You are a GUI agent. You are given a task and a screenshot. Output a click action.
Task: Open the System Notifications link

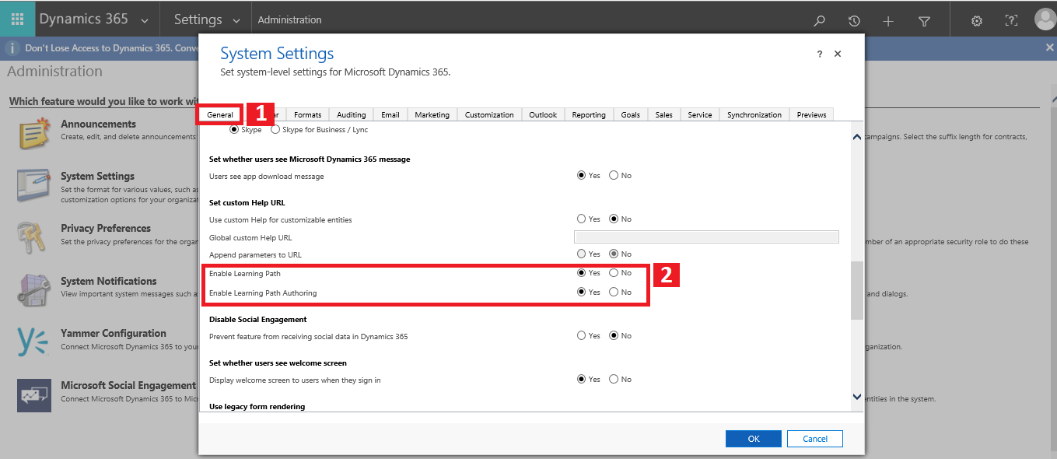[109, 281]
